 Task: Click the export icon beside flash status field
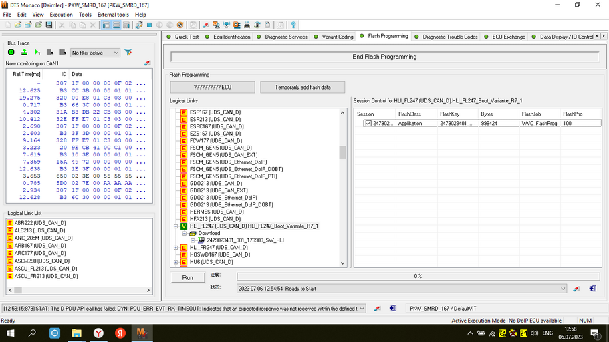point(593,289)
